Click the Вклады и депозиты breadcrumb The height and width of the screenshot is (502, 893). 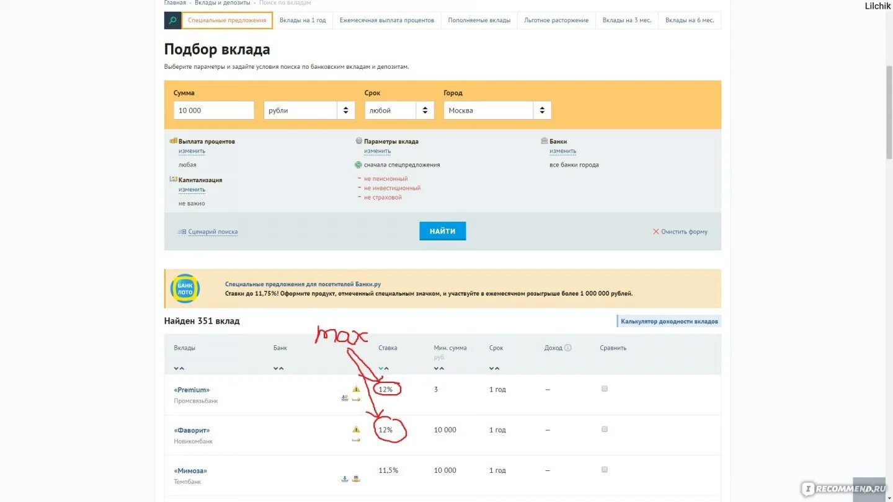(x=223, y=3)
